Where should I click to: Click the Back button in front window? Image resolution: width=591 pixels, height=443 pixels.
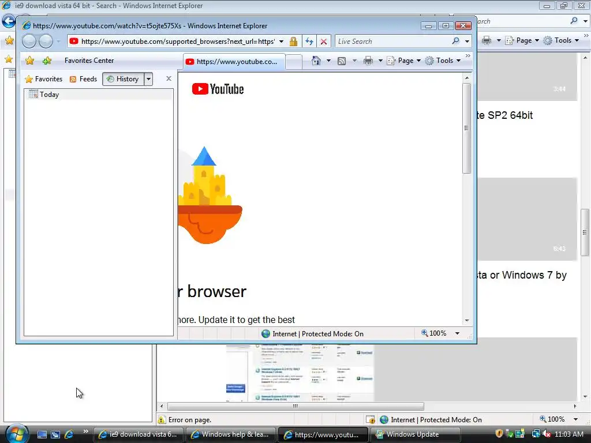pos(29,41)
